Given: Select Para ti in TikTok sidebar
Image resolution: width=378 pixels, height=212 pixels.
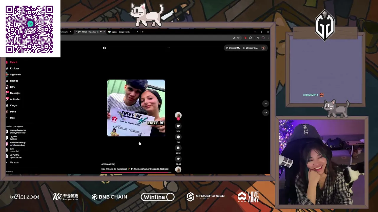Looking at the screenshot, I should pos(14,62).
